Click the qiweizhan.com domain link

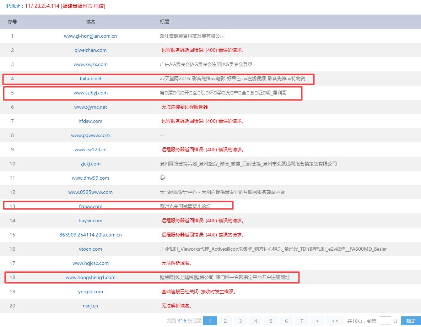click(90, 50)
